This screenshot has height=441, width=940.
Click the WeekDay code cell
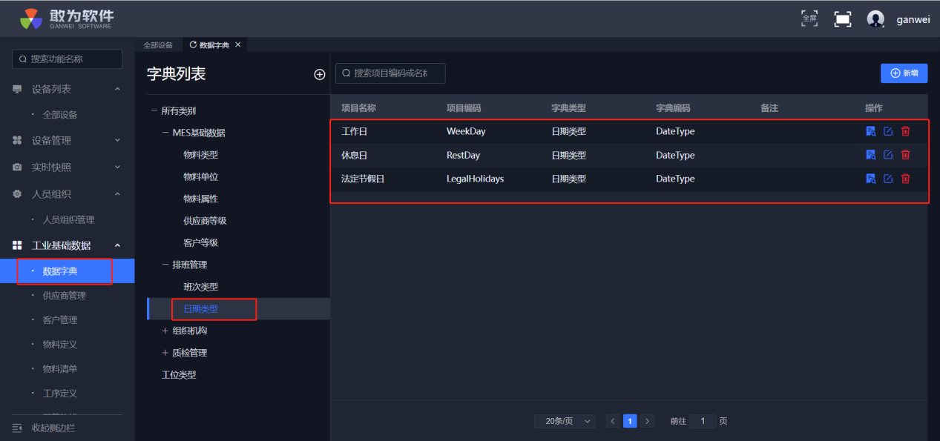466,131
